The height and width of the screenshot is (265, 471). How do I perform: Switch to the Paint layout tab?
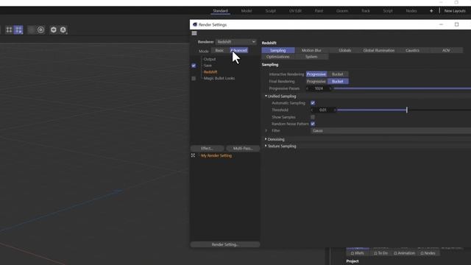[x=319, y=11]
